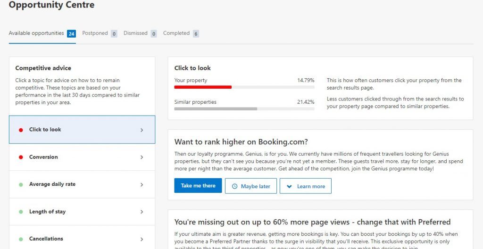Select the Length of stay topic
The height and width of the screenshot is (249, 483).
click(x=82, y=212)
